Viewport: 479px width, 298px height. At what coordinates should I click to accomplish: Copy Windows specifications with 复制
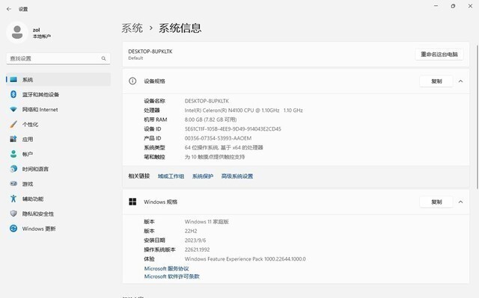tap(436, 202)
